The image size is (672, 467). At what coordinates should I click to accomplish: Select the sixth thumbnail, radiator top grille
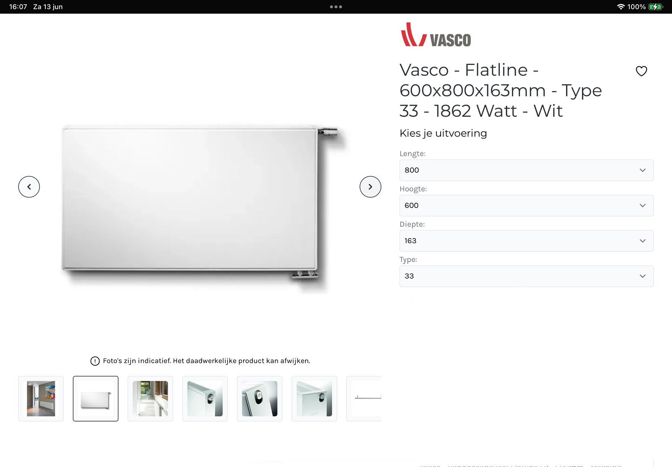tap(314, 399)
